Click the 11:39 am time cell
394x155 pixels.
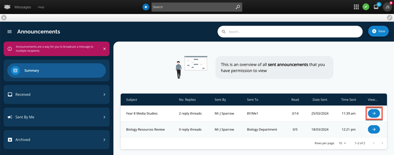coord(348,114)
